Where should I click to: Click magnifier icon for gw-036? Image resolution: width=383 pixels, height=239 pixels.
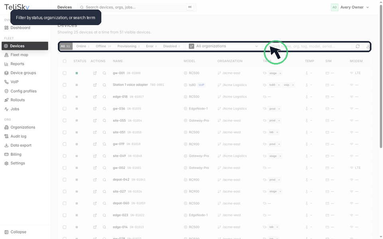click(x=104, y=109)
